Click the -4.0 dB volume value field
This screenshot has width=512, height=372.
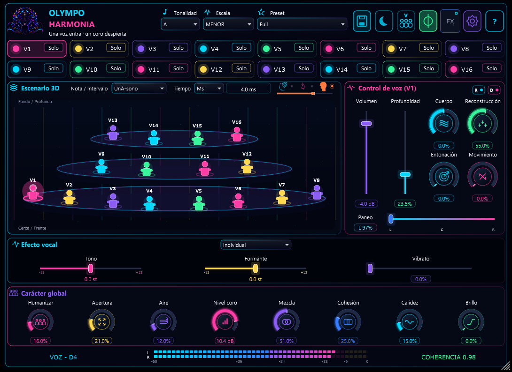tap(366, 204)
